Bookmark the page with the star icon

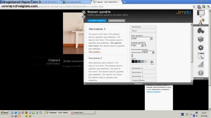pyautogui.click(x=194, y=7)
